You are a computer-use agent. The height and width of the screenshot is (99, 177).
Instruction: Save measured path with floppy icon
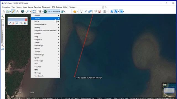click(25, 23)
